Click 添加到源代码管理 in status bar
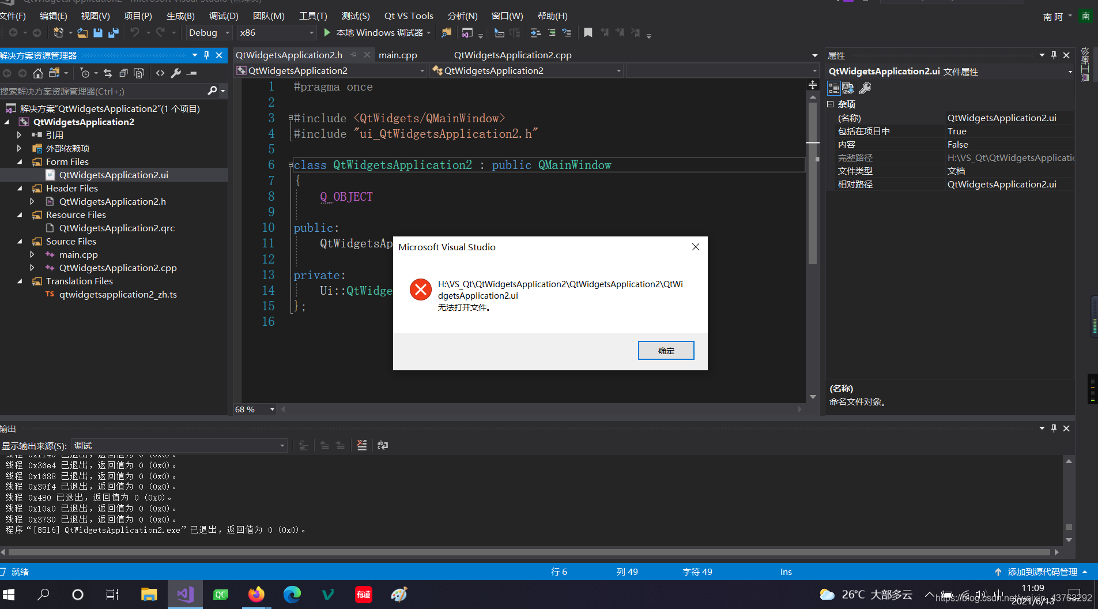 tap(1042, 572)
